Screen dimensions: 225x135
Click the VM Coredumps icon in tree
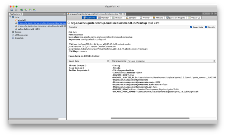[x=13, y=35]
